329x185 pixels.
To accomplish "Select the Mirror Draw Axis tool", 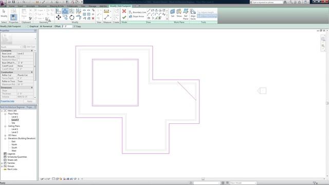I will [x=79, y=11].
